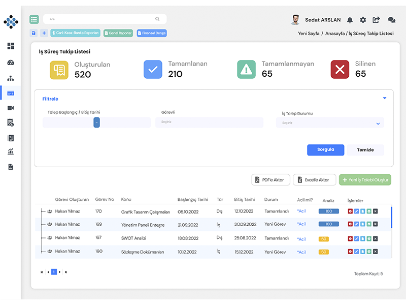Click the red delete icon for task 169

[x=350, y=224]
